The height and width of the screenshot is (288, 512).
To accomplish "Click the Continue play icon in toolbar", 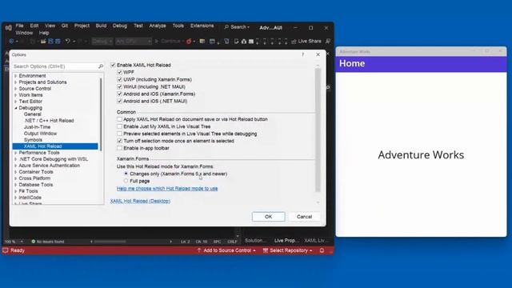I will (x=157, y=42).
